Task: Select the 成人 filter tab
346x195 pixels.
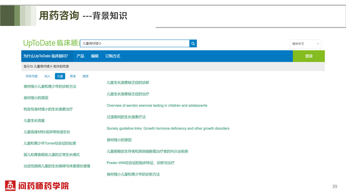Action: tap(47, 76)
